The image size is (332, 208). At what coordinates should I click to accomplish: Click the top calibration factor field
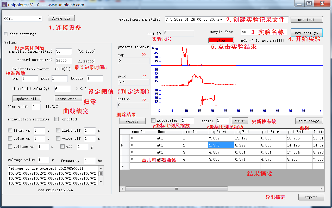coord(30,78)
